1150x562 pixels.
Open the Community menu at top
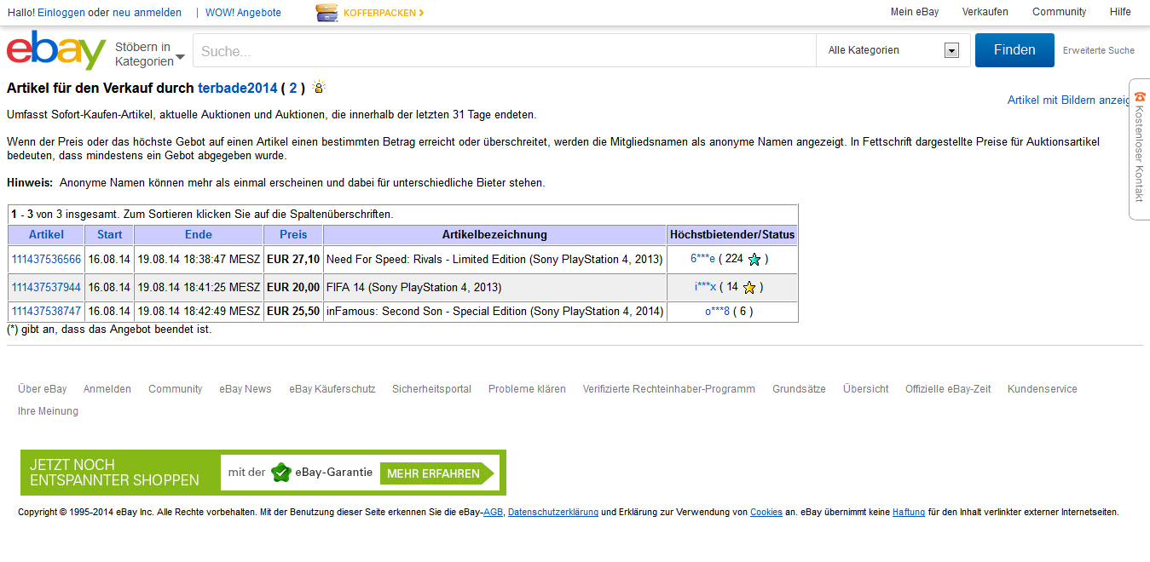[x=1059, y=12]
